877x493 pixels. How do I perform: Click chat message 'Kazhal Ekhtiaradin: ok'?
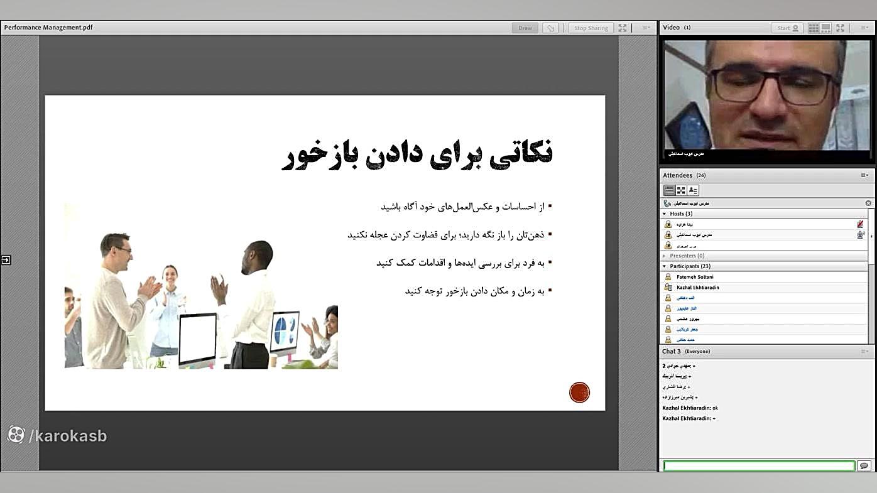[690, 408]
